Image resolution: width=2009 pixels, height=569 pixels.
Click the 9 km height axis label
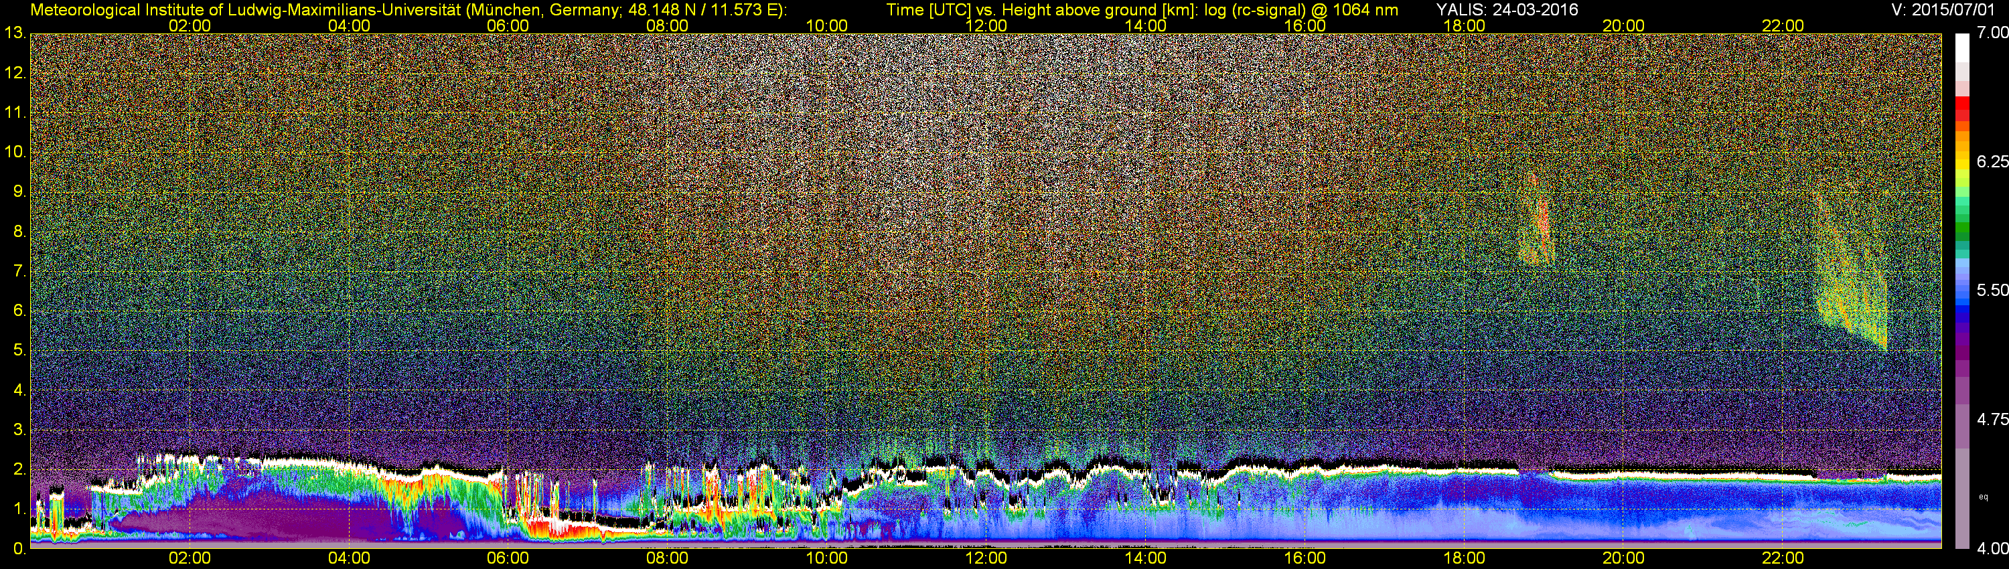point(19,191)
